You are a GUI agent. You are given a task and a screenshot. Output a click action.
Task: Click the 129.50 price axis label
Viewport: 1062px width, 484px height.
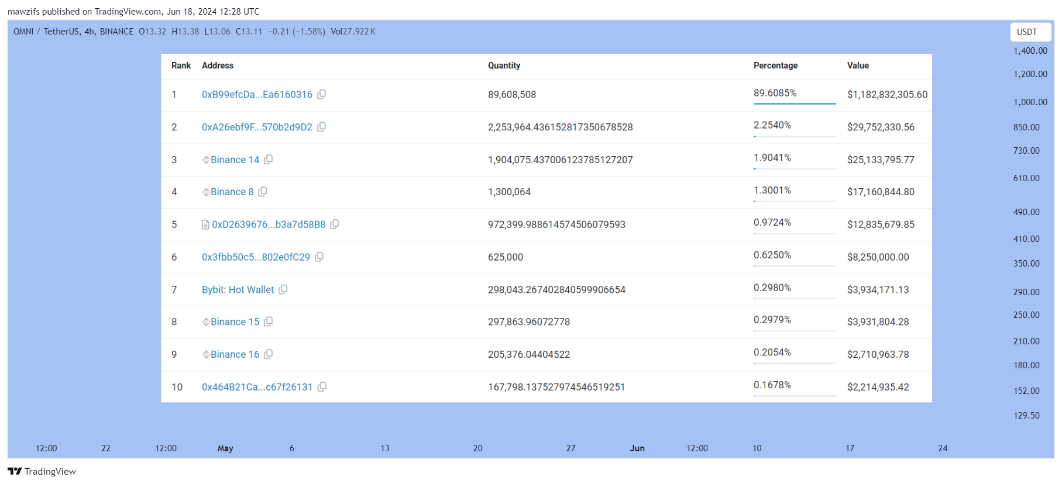1026,416
